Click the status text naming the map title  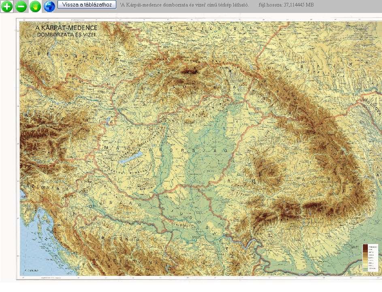click(184, 4)
